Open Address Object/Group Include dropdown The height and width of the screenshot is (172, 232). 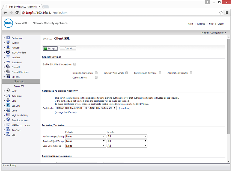tap(127, 136)
